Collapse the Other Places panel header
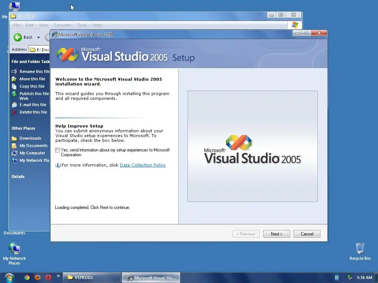The width and height of the screenshot is (378, 283). [x=23, y=128]
